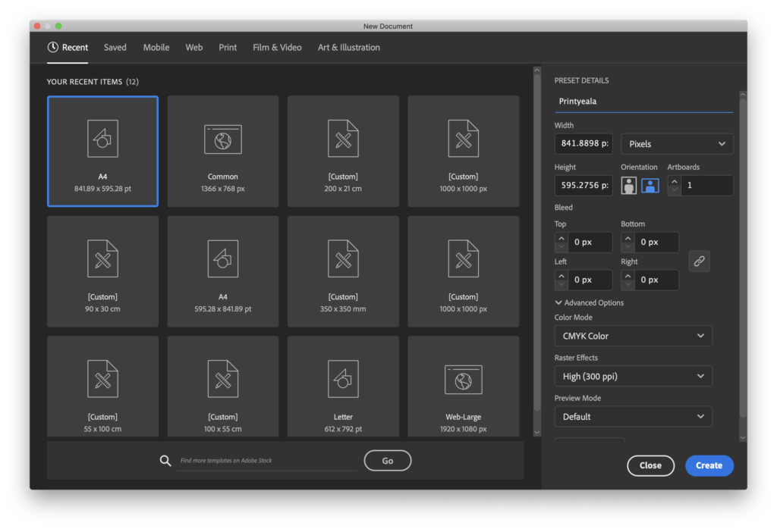
Task: Click the search magnifier icon for templates
Action: (165, 460)
